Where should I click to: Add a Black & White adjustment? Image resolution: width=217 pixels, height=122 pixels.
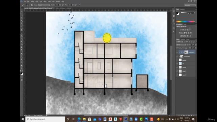point(184,33)
